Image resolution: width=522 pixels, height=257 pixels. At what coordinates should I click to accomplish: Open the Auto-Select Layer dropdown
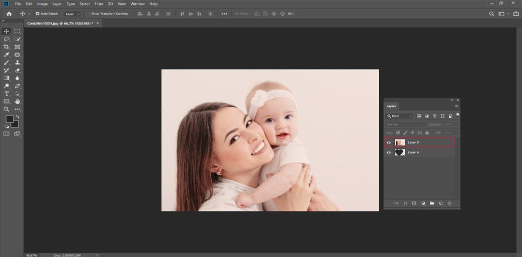(x=72, y=14)
